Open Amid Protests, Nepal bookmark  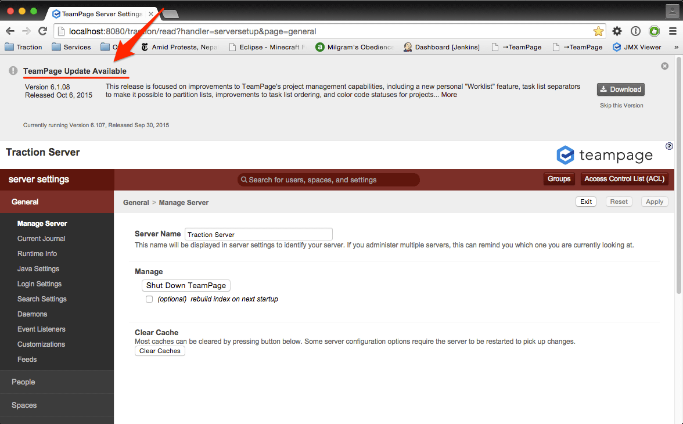[179, 47]
